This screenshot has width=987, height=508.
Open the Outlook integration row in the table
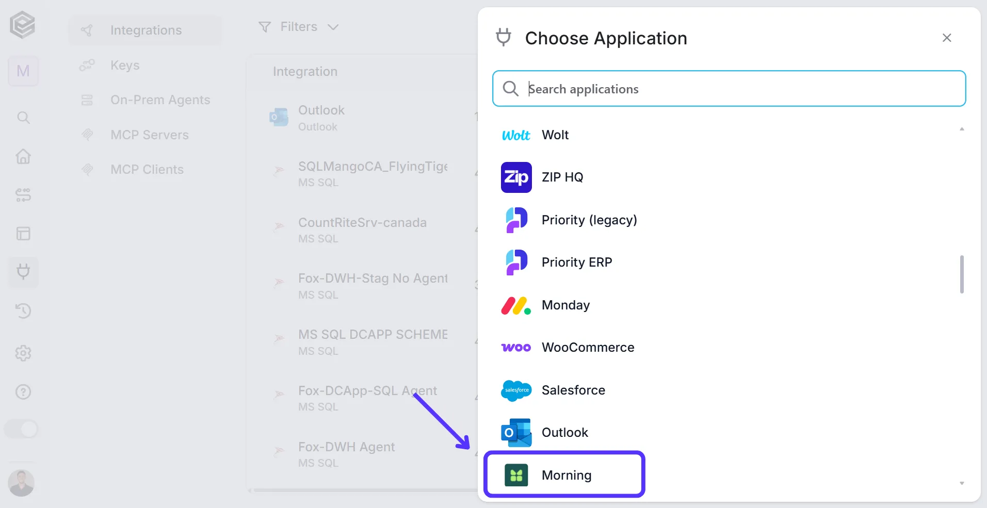[x=362, y=118]
